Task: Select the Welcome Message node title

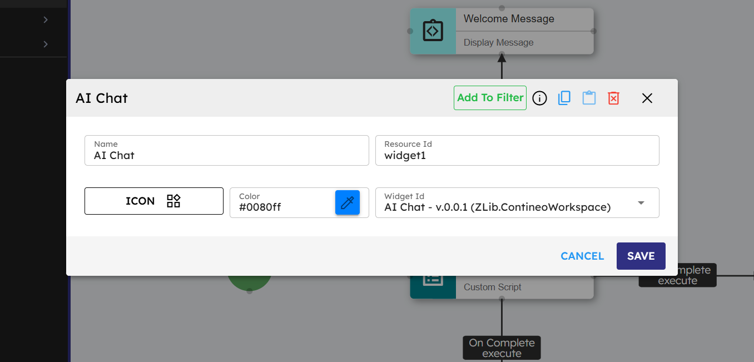Action: click(509, 19)
